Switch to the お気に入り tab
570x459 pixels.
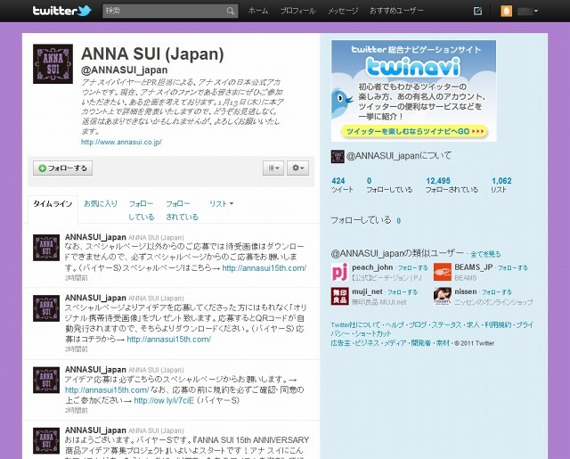pyautogui.click(x=101, y=204)
